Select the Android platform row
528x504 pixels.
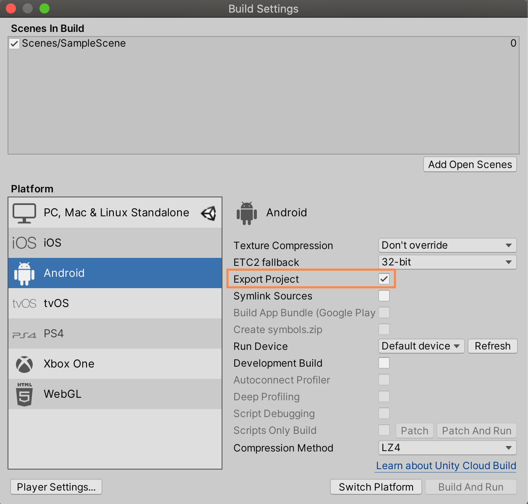pyautogui.click(x=115, y=273)
